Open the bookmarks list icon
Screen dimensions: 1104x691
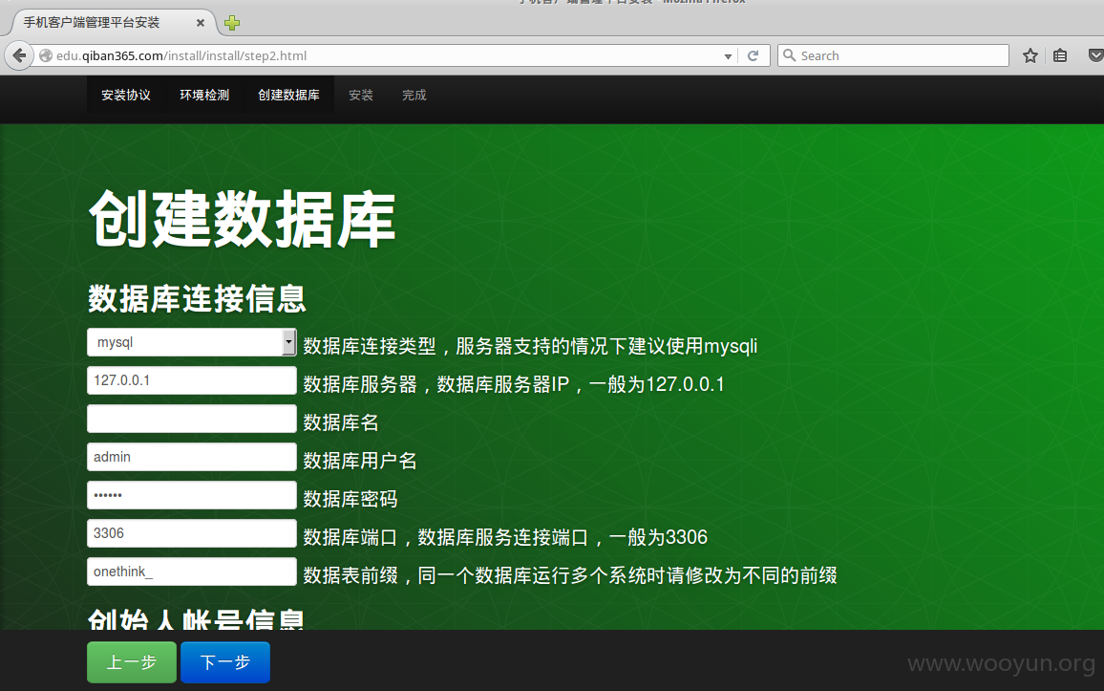(1060, 55)
